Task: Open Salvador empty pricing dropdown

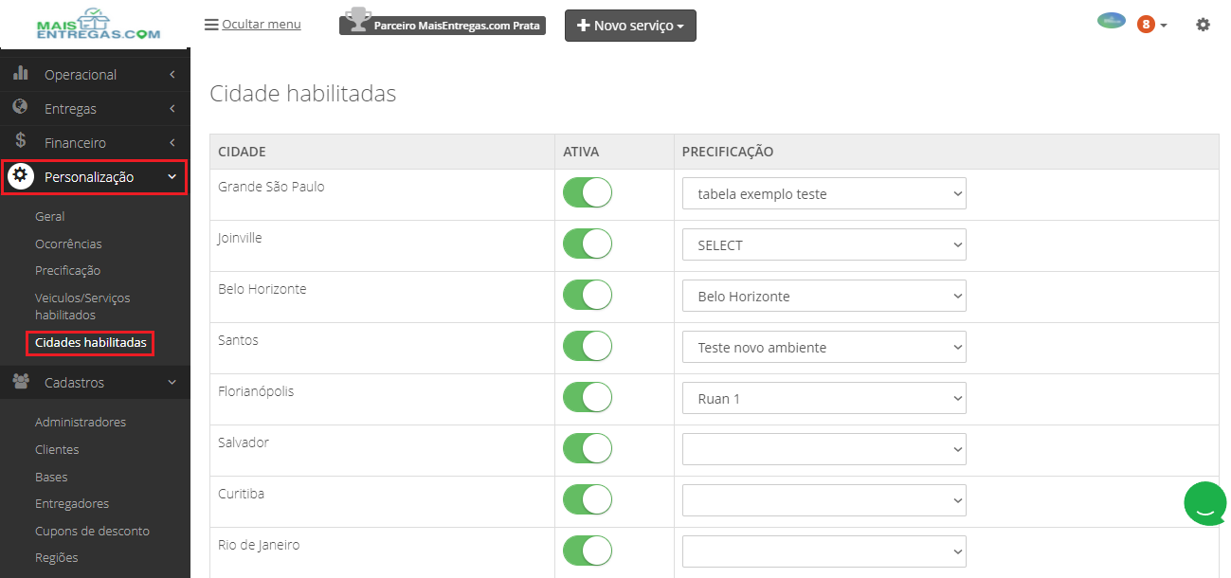Action: 824,449
